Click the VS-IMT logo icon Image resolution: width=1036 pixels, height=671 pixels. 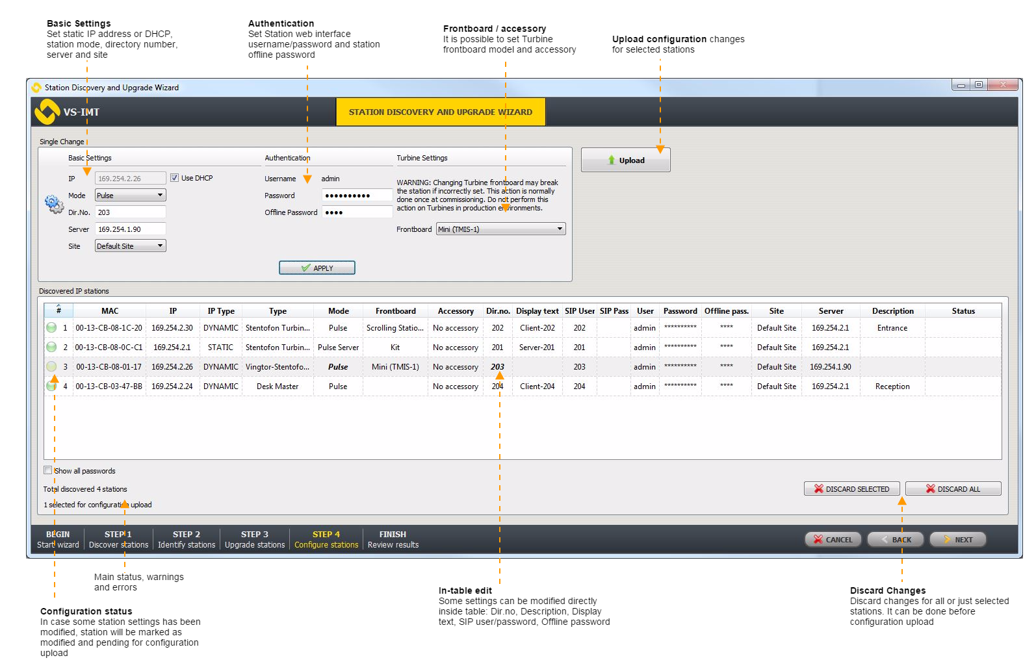(x=47, y=112)
